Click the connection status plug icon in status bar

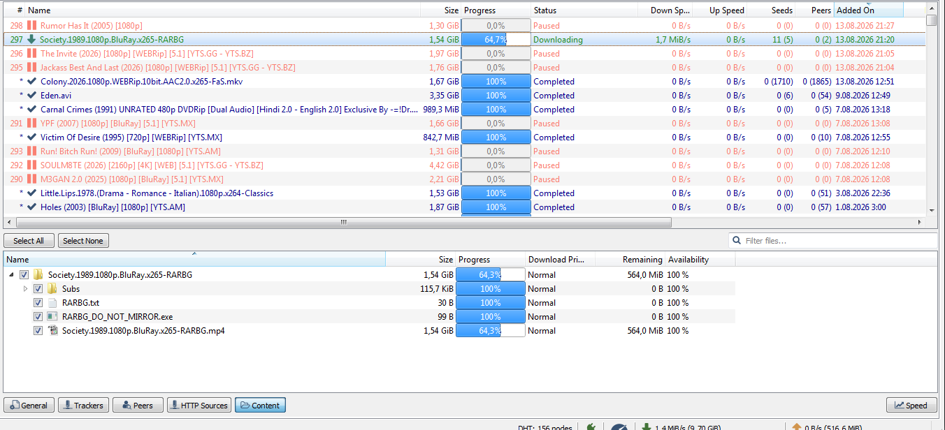click(591, 427)
